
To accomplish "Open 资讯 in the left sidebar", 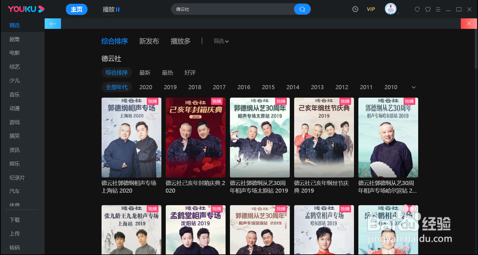I will click(x=15, y=150).
